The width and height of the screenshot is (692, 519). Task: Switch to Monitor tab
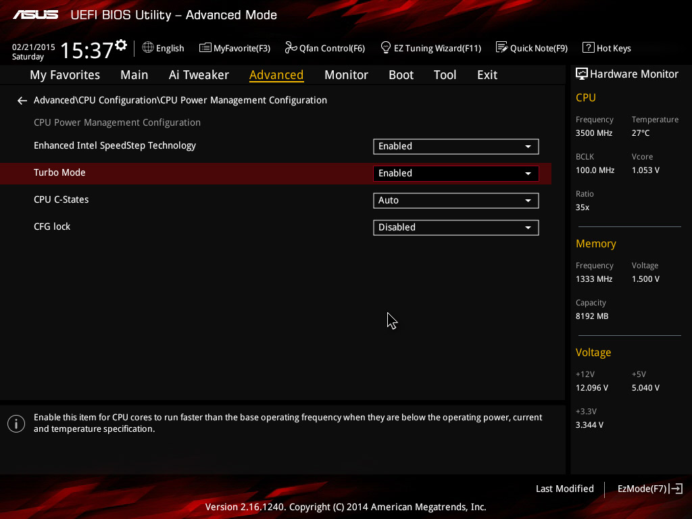346,75
